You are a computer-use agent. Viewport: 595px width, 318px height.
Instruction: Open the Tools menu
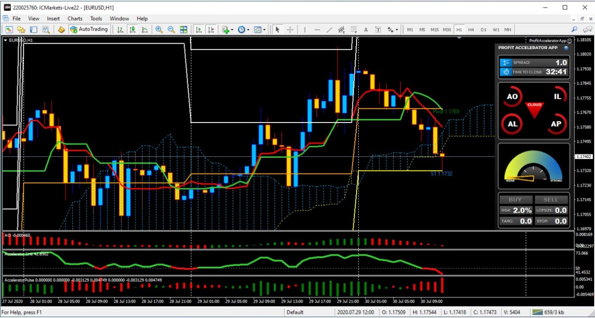click(x=96, y=19)
